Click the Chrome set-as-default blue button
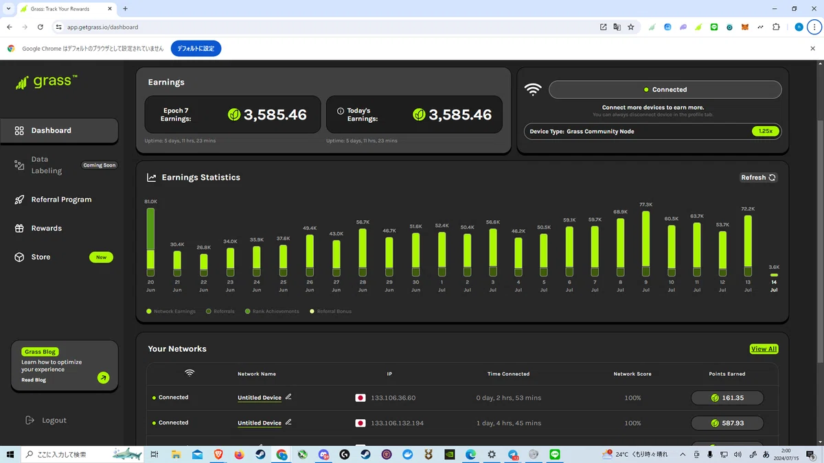Screen dimensions: 824x463 (196, 49)
